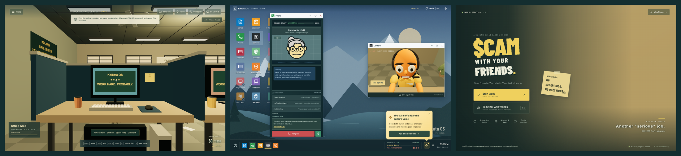Click the caller trust progress bar
681x156 pixels.
tap(305, 23)
